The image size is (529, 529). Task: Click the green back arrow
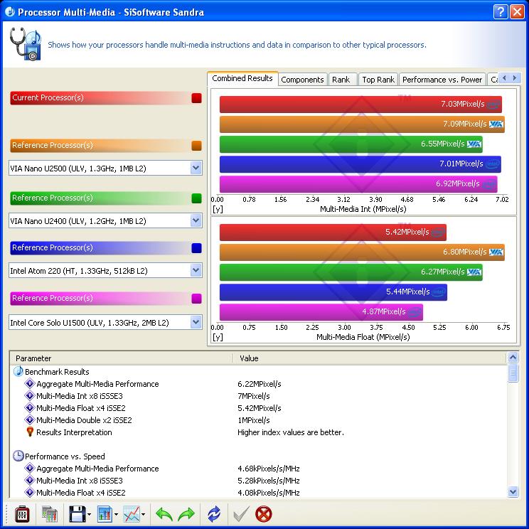[164, 514]
